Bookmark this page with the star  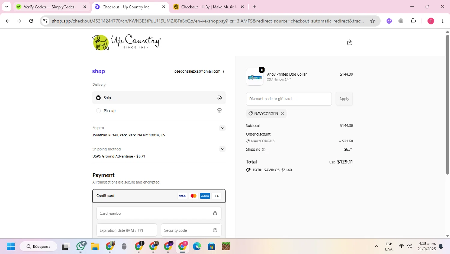(373, 21)
